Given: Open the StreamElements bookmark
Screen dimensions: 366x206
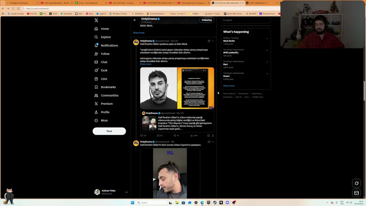Looking at the screenshot, I should point(267,14).
